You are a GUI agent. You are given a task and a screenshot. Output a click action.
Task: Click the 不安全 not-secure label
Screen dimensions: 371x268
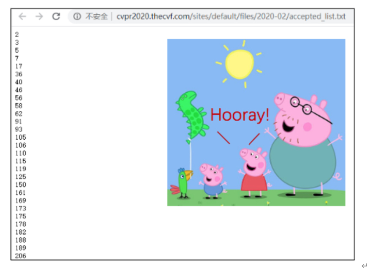[96, 16]
